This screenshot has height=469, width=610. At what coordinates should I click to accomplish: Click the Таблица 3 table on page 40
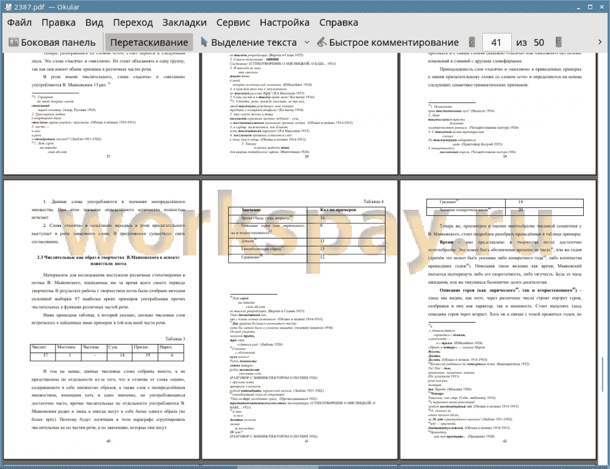click(x=107, y=353)
